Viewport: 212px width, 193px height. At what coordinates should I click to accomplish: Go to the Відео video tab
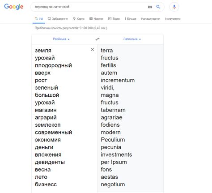pyautogui.click(x=114, y=19)
